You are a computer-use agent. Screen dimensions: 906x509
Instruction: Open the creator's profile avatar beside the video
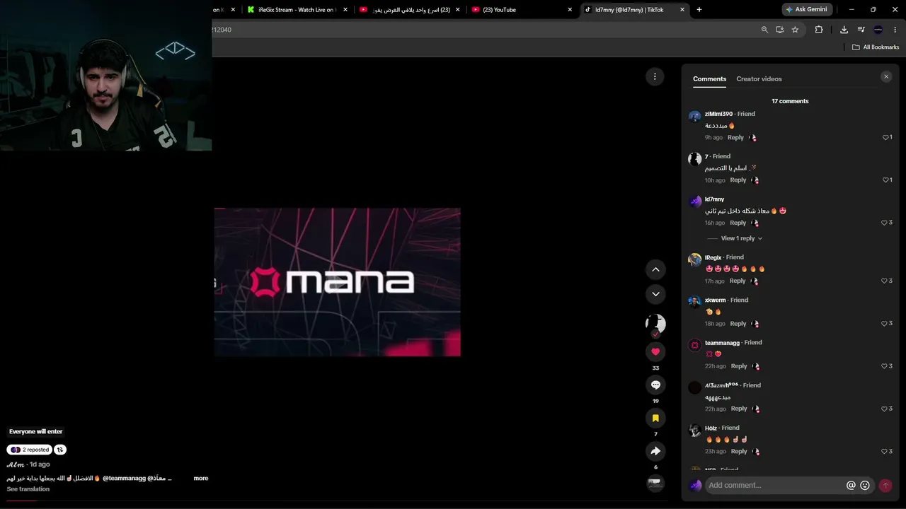pos(655,324)
